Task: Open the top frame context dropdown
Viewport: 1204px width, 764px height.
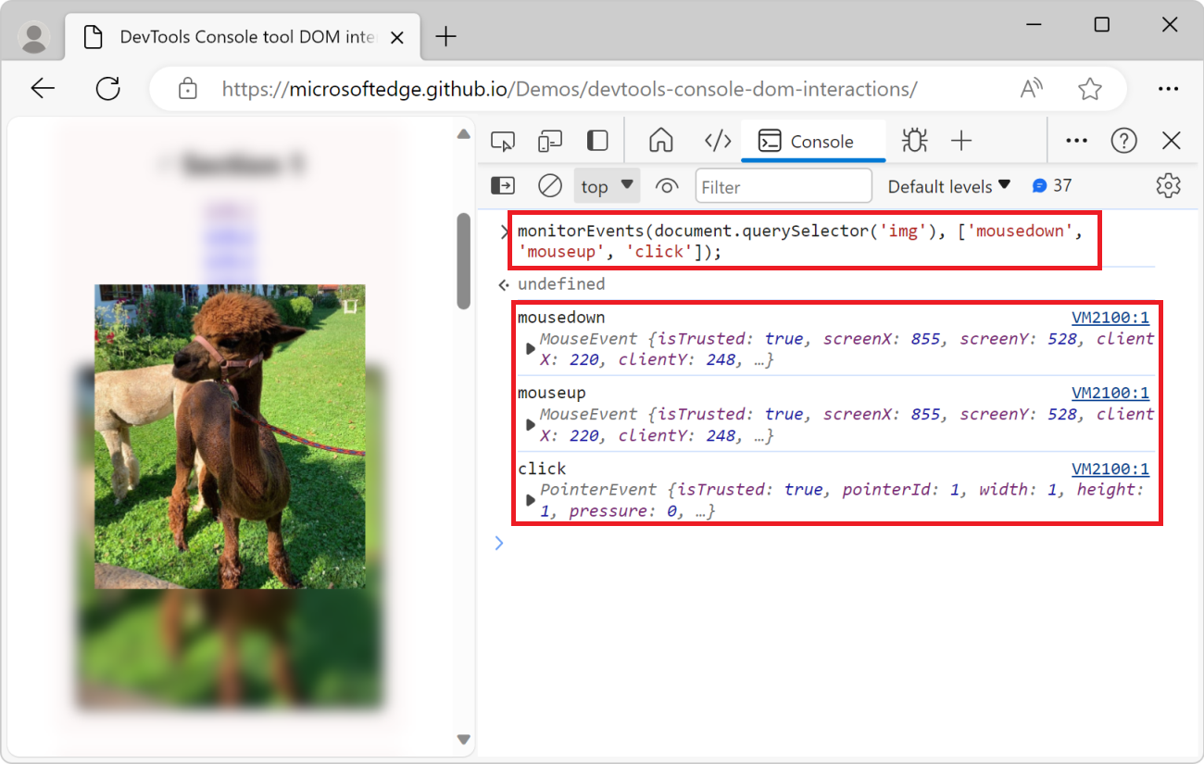Action: coord(607,185)
